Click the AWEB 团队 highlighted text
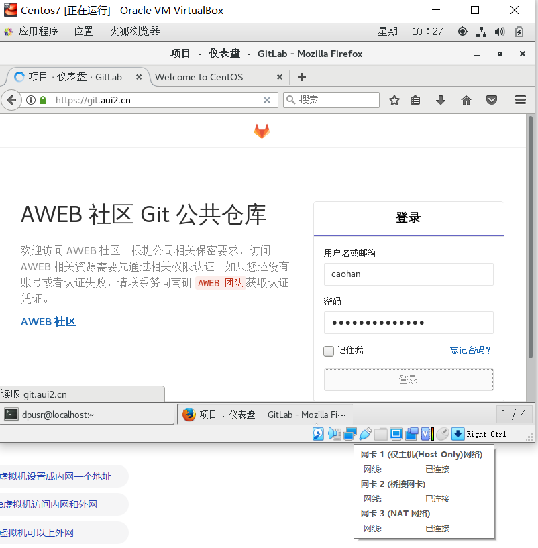Screen dimensions: 538x548 click(220, 283)
